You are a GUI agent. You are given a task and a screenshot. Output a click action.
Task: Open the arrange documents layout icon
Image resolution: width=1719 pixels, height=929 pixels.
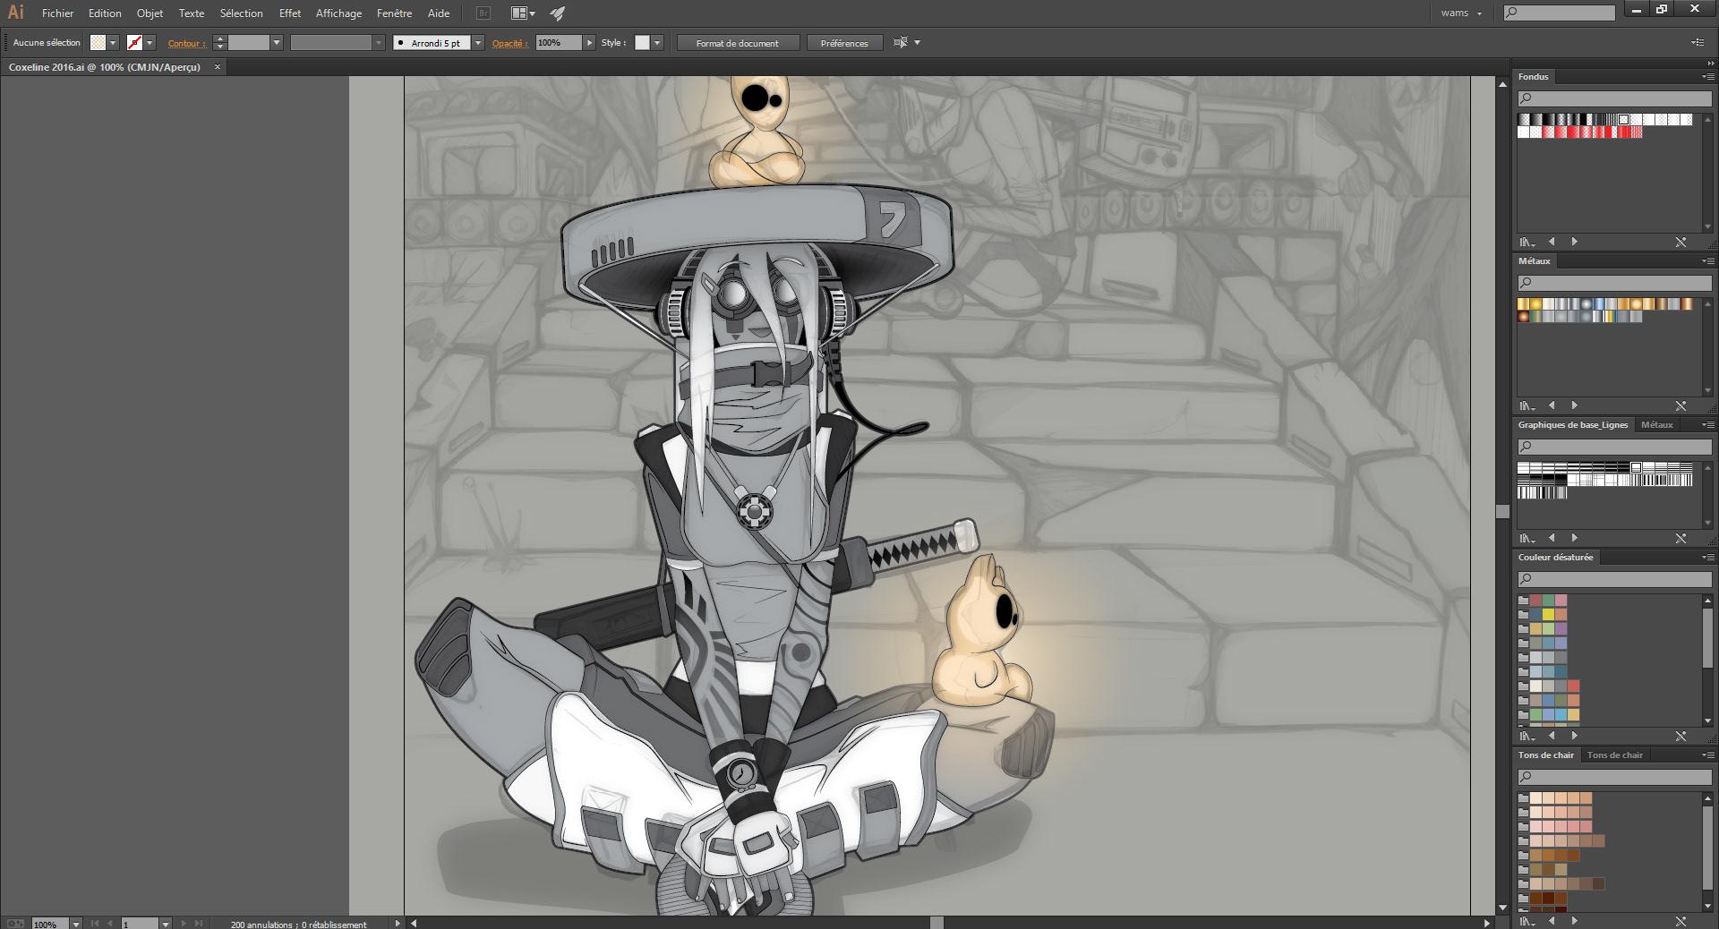coord(523,13)
